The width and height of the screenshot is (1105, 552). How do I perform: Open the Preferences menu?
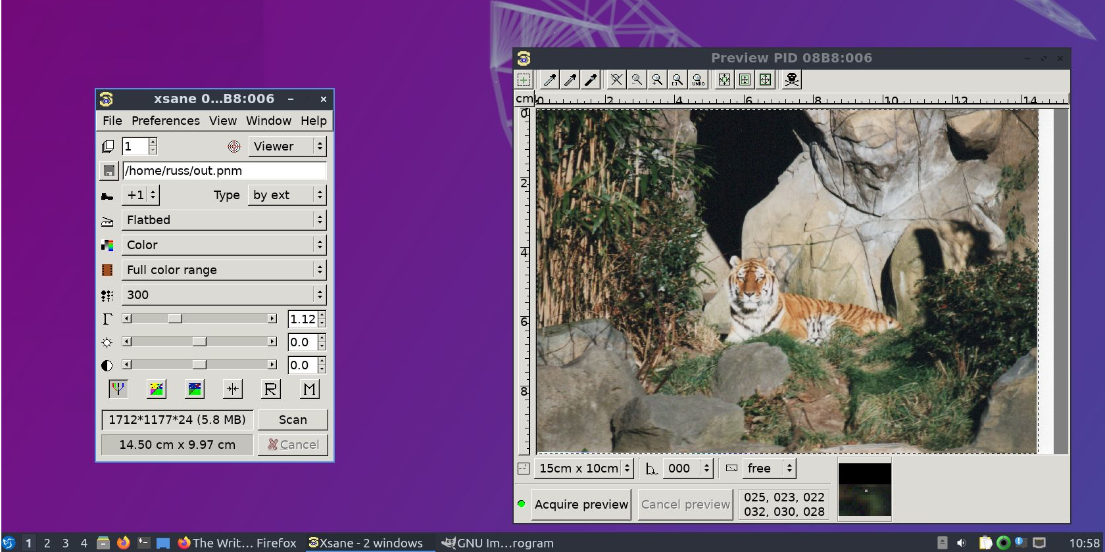(166, 120)
